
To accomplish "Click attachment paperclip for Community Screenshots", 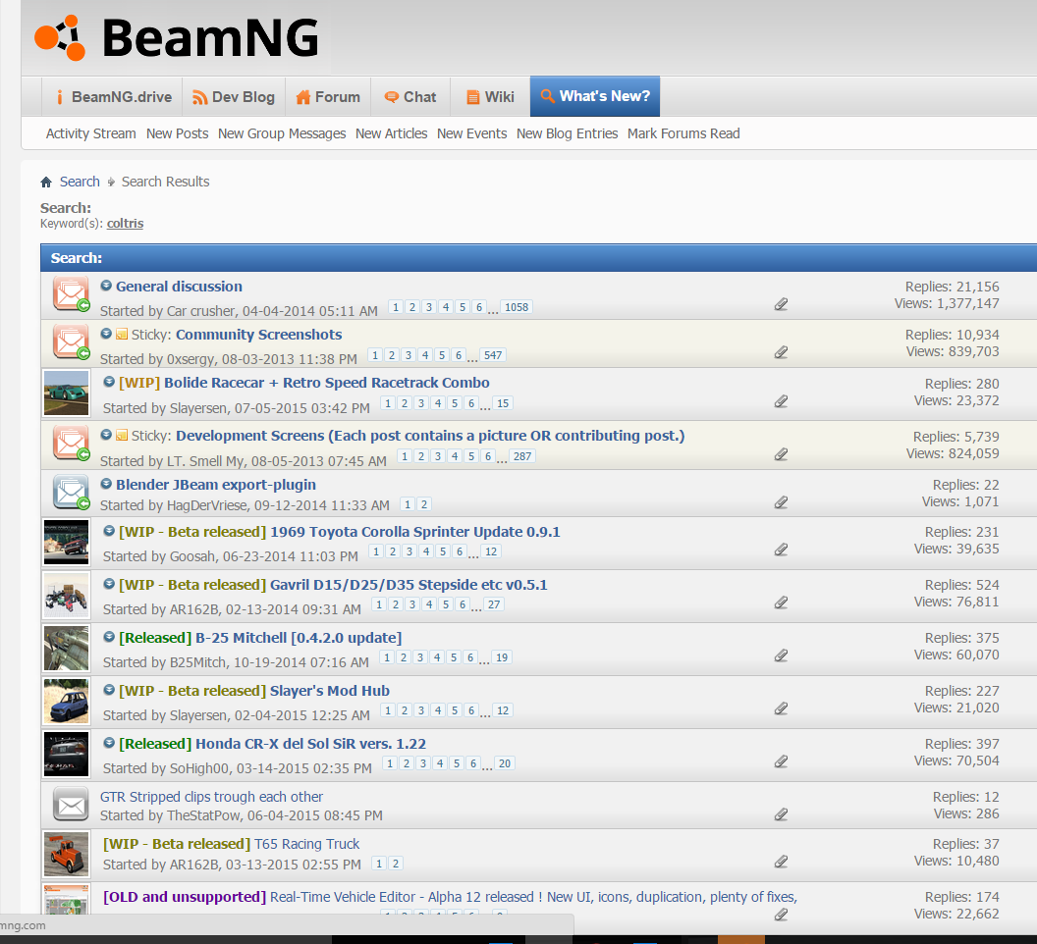I will [781, 352].
